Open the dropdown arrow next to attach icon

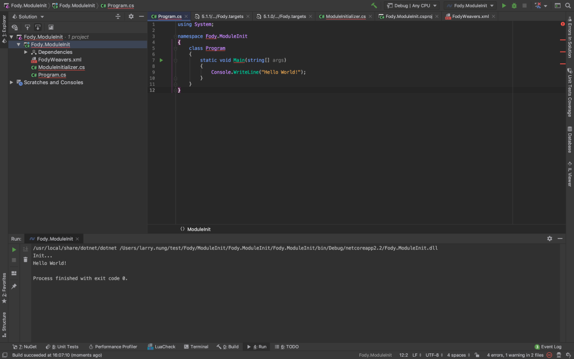545,6
